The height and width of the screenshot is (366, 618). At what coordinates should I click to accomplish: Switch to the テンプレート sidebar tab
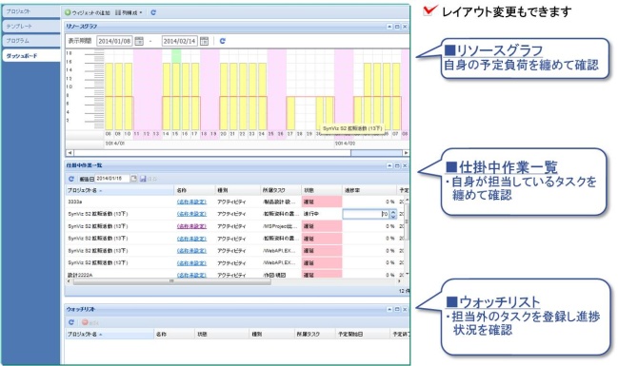click(x=31, y=26)
